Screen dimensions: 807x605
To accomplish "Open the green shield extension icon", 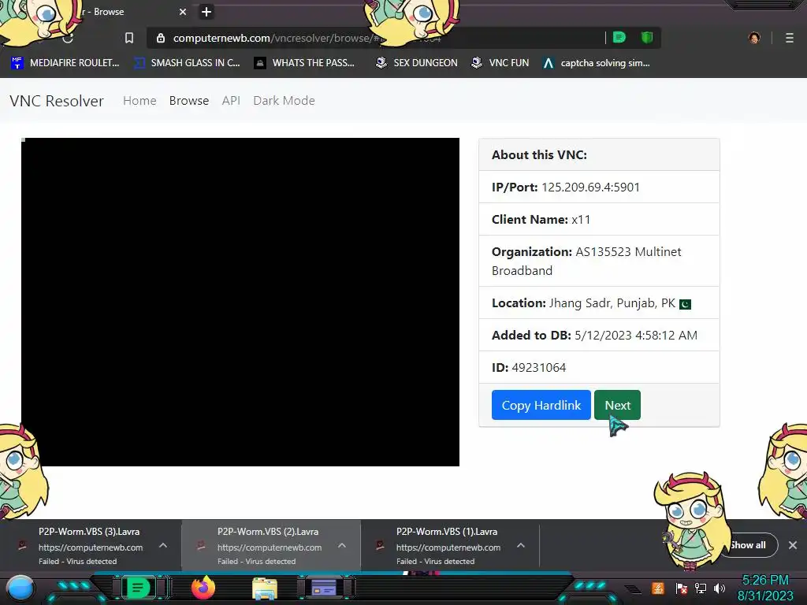I will pos(647,38).
